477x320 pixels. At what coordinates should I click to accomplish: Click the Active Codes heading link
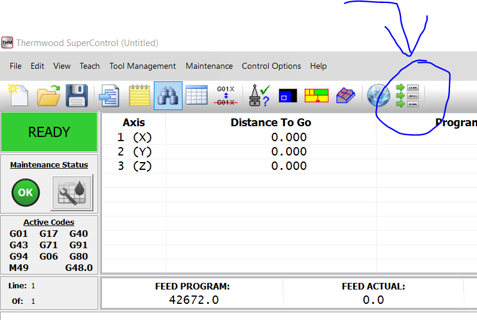[x=48, y=222]
